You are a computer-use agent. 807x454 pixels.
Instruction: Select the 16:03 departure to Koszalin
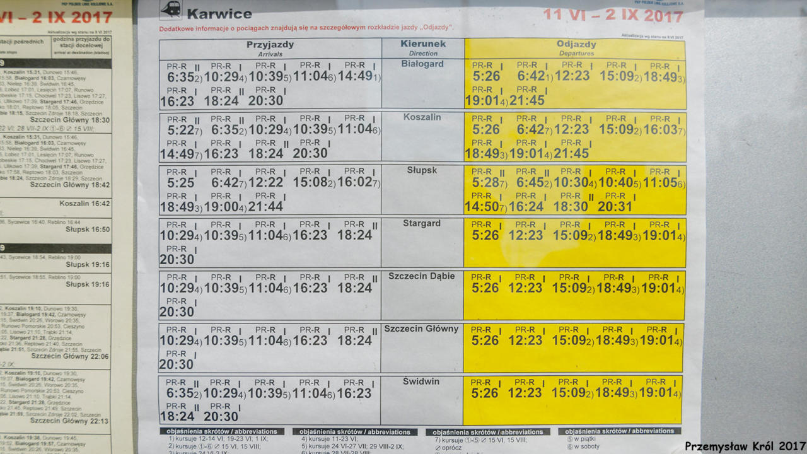tap(658, 129)
